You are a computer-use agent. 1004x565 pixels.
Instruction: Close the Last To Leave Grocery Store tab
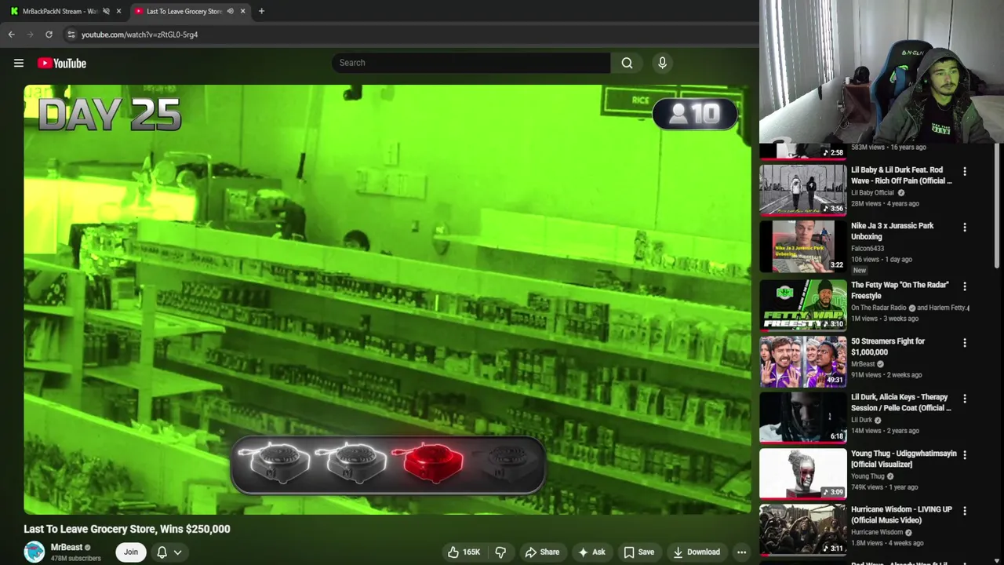pos(242,11)
